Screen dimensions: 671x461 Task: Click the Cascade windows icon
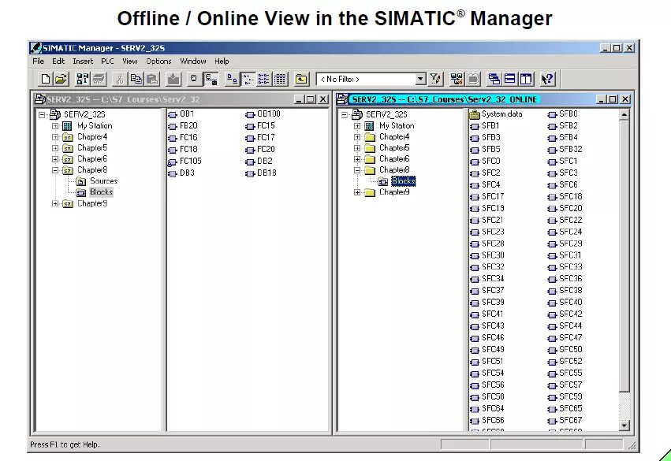[x=494, y=79]
